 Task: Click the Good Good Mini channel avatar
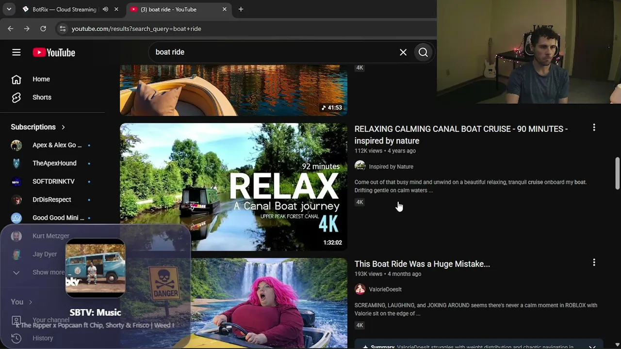(16, 218)
